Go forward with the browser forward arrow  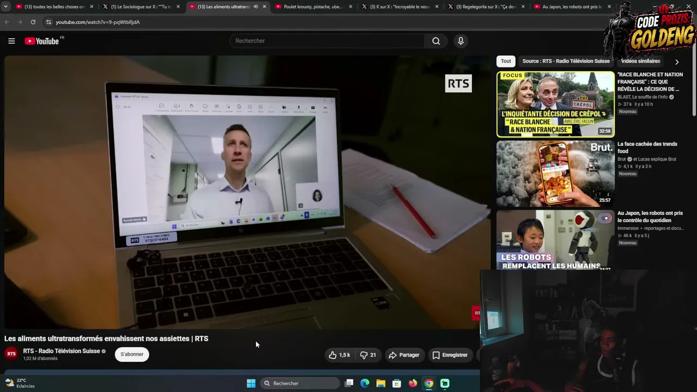click(x=20, y=22)
